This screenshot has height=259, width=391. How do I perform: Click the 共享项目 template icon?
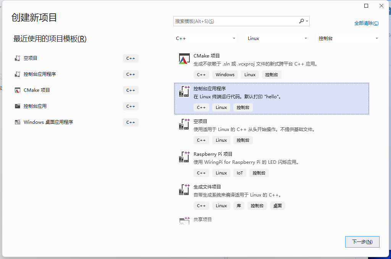[x=184, y=221]
